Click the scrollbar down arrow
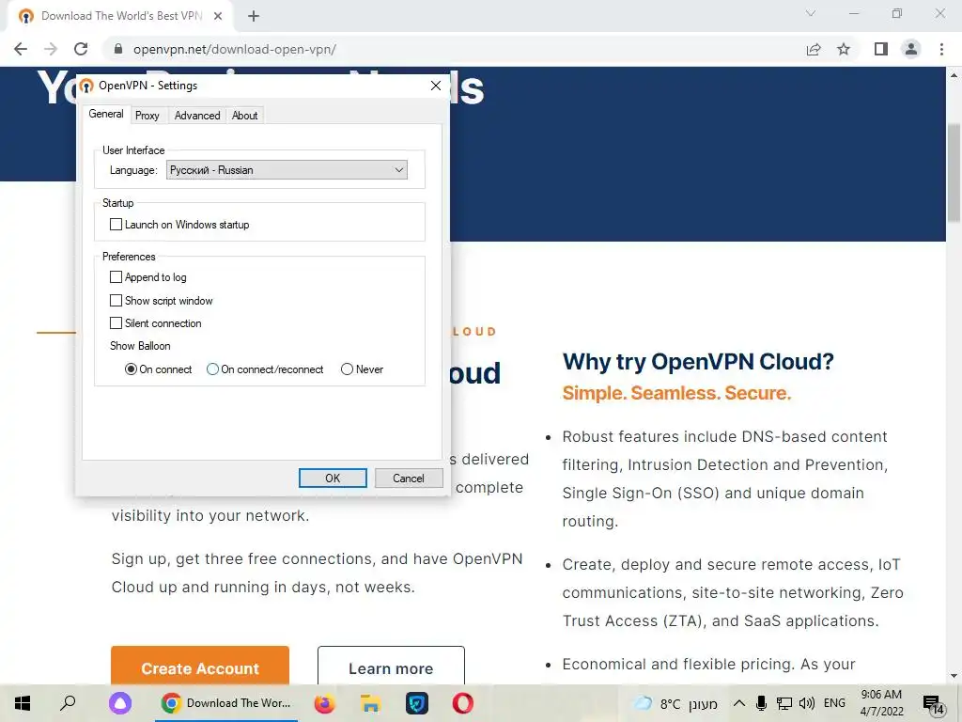Screen dimensions: 962x722 (954, 676)
